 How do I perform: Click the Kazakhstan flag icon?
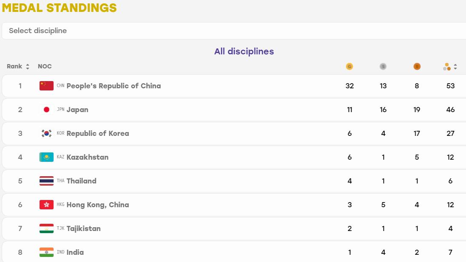coord(46,157)
